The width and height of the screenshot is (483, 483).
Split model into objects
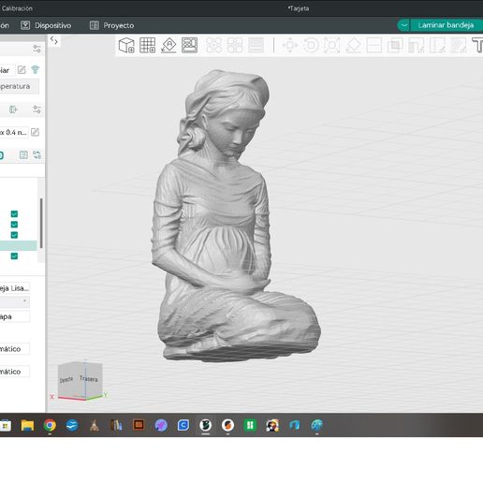click(214, 45)
